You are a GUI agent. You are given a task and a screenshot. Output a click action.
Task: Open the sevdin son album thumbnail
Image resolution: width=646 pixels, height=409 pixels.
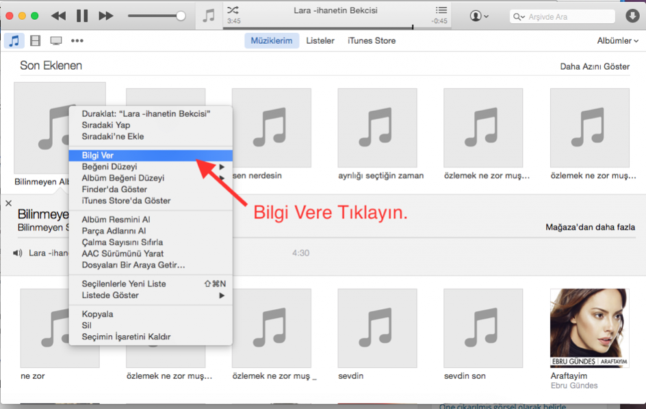tap(483, 328)
